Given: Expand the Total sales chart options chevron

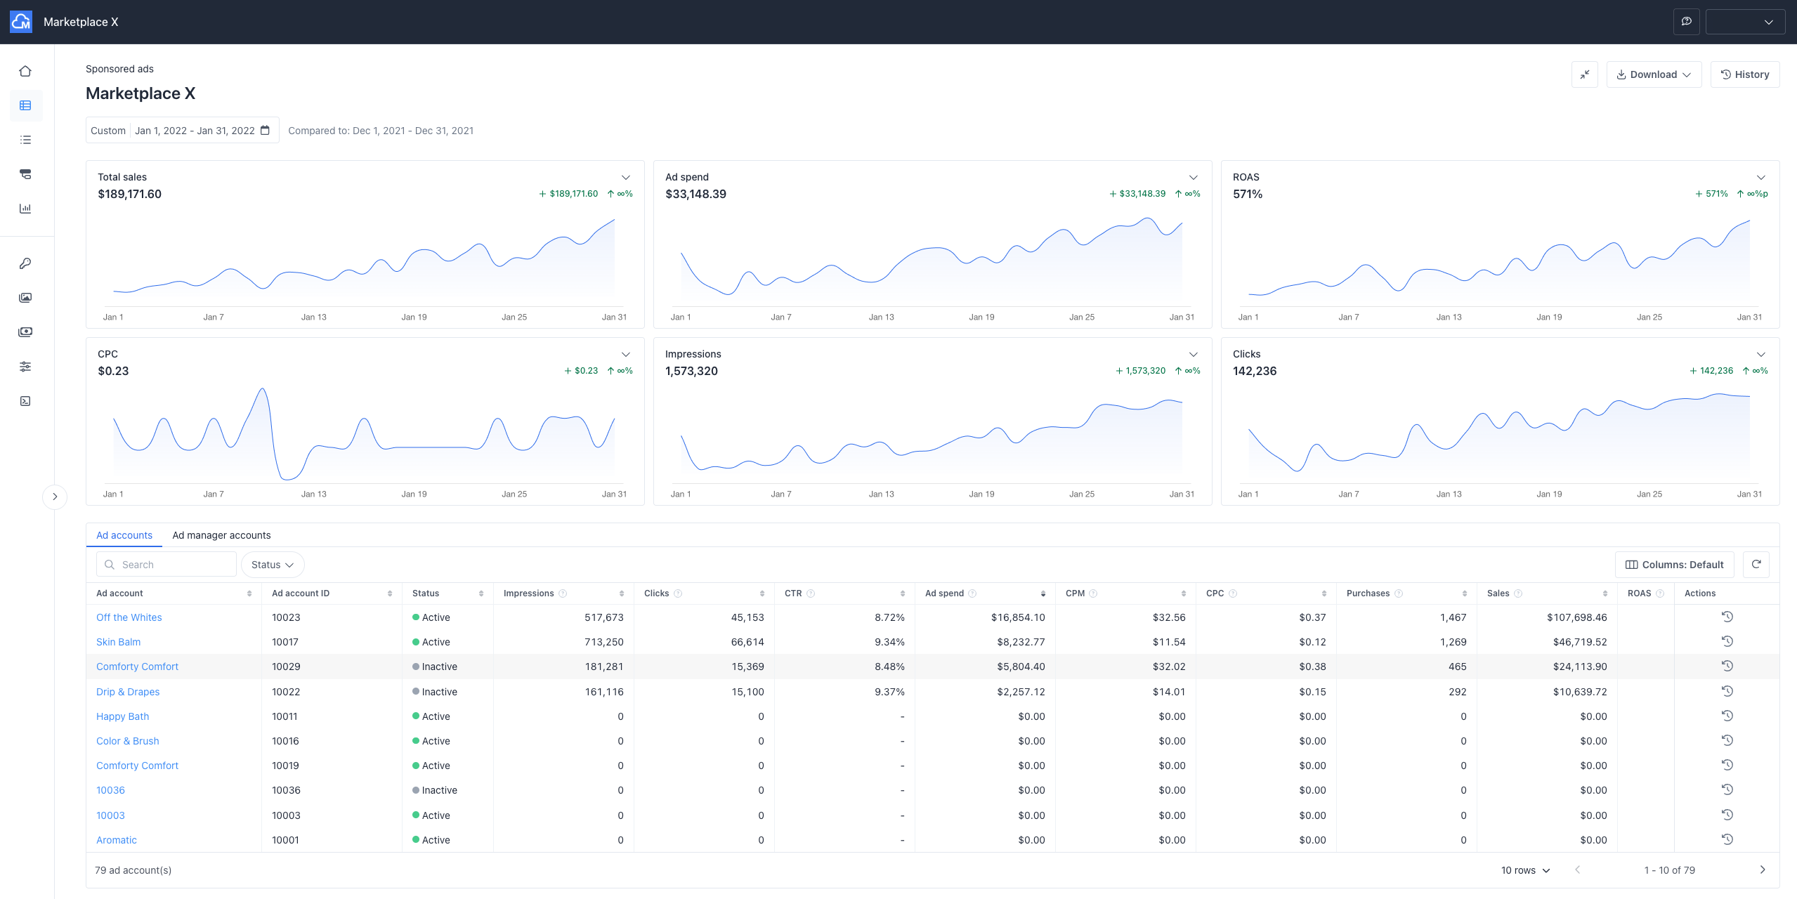Looking at the screenshot, I should coord(625,177).
